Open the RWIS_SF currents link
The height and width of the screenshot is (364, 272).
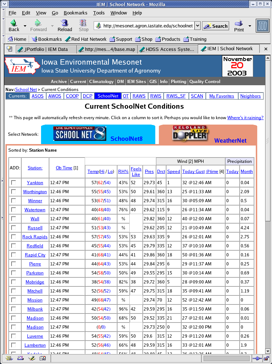click(x=176, y=96)
